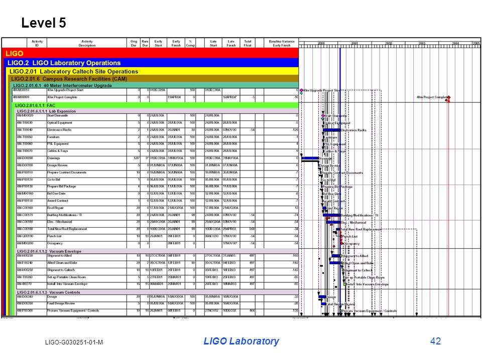Click the Activity Description column header
The image size is (482, 361).
tap(87, 43)
